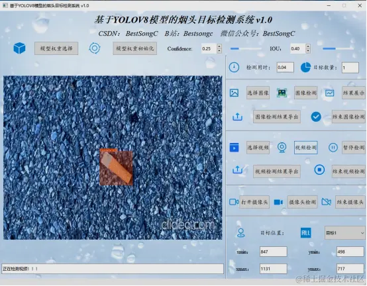The image size is (367, 286).
Task: Start 图像检测 button
Action: point(305,93)
